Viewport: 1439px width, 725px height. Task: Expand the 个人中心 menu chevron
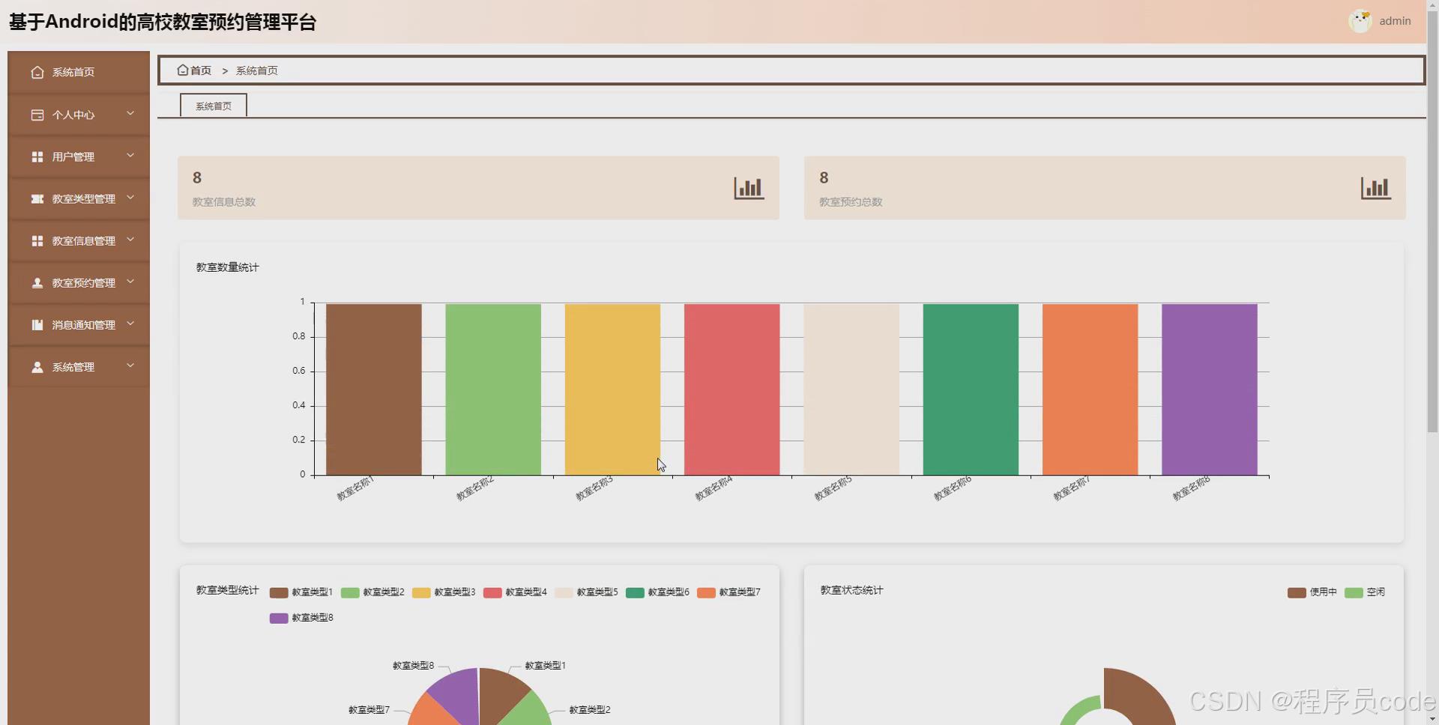pos(130,114)
